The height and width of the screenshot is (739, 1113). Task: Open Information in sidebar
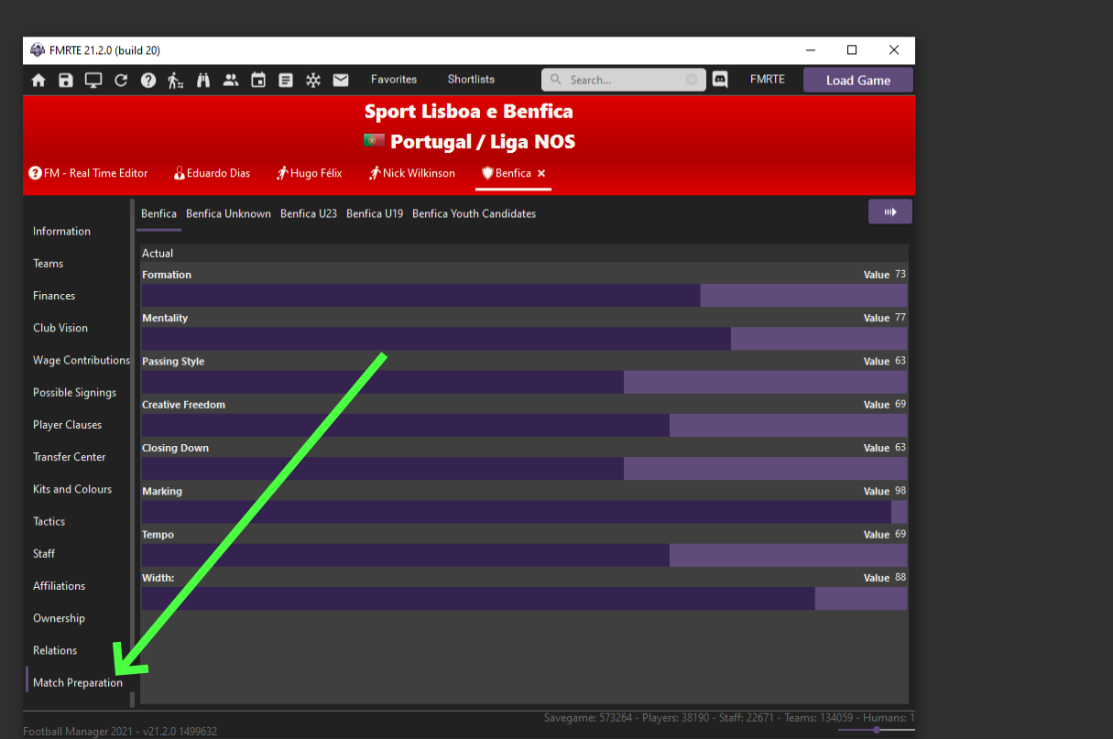61,232
